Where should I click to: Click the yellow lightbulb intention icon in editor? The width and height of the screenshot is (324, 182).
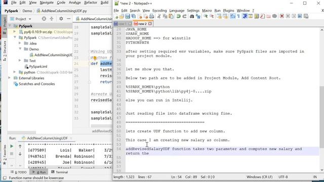(x=95, y=58)
